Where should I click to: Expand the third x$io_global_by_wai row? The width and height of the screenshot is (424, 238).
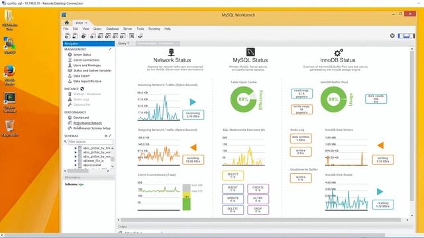click(76, 157)
